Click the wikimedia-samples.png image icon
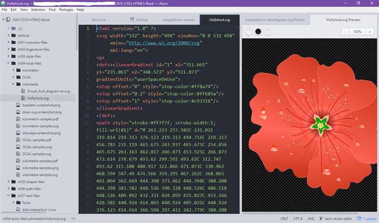This screenshot has width=379, height=223. pos(18,168)
